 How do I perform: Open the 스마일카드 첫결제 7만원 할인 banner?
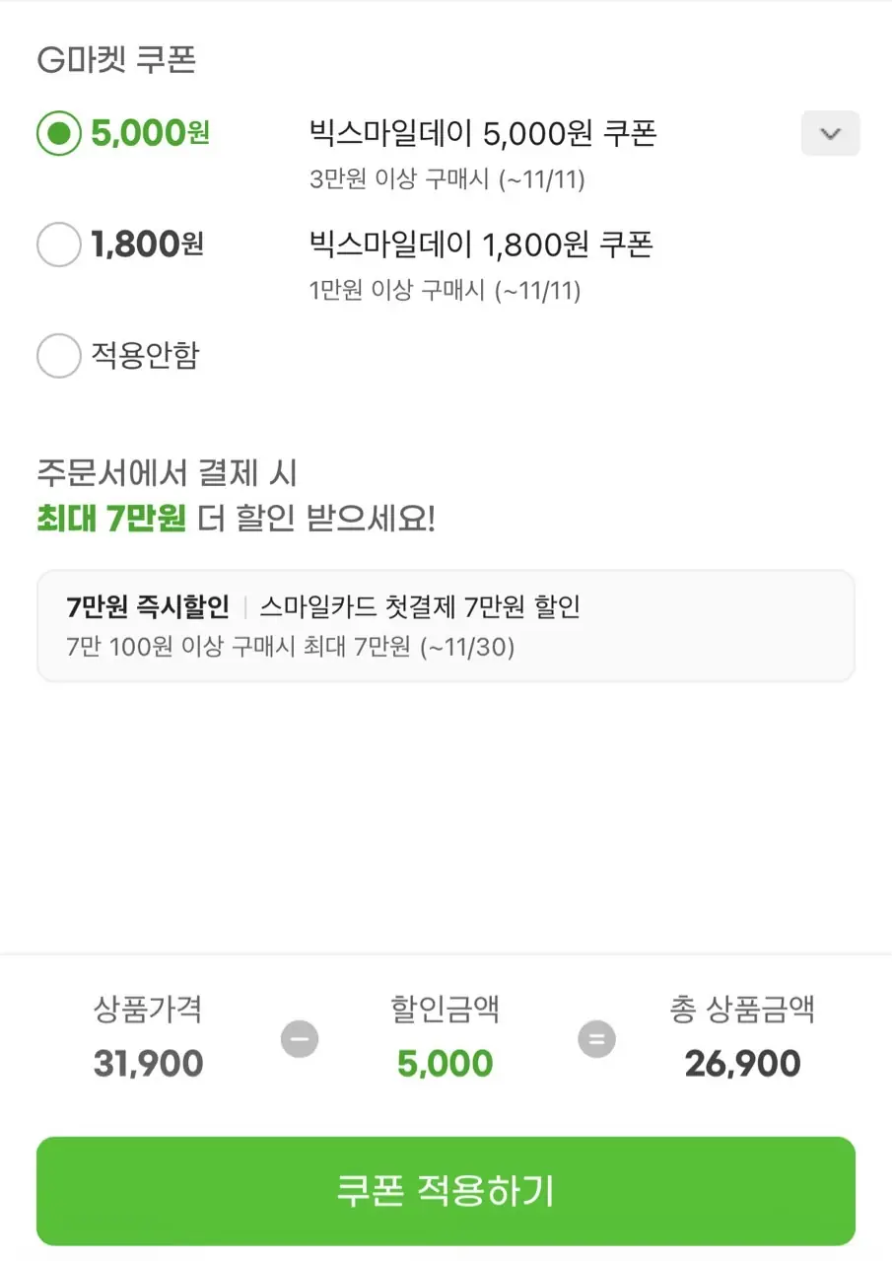[446, 625]
